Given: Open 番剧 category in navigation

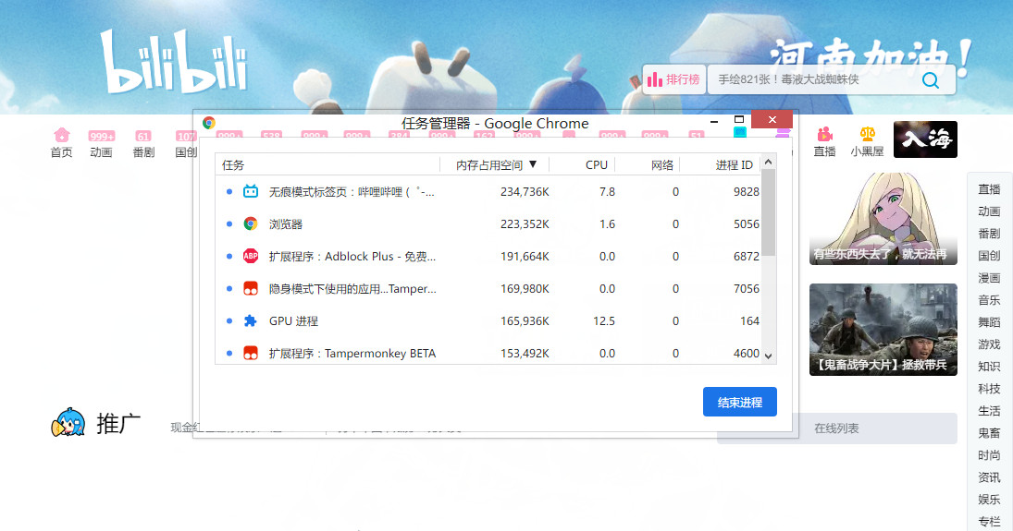Looking at the screenshot, I should click(143, 144).
